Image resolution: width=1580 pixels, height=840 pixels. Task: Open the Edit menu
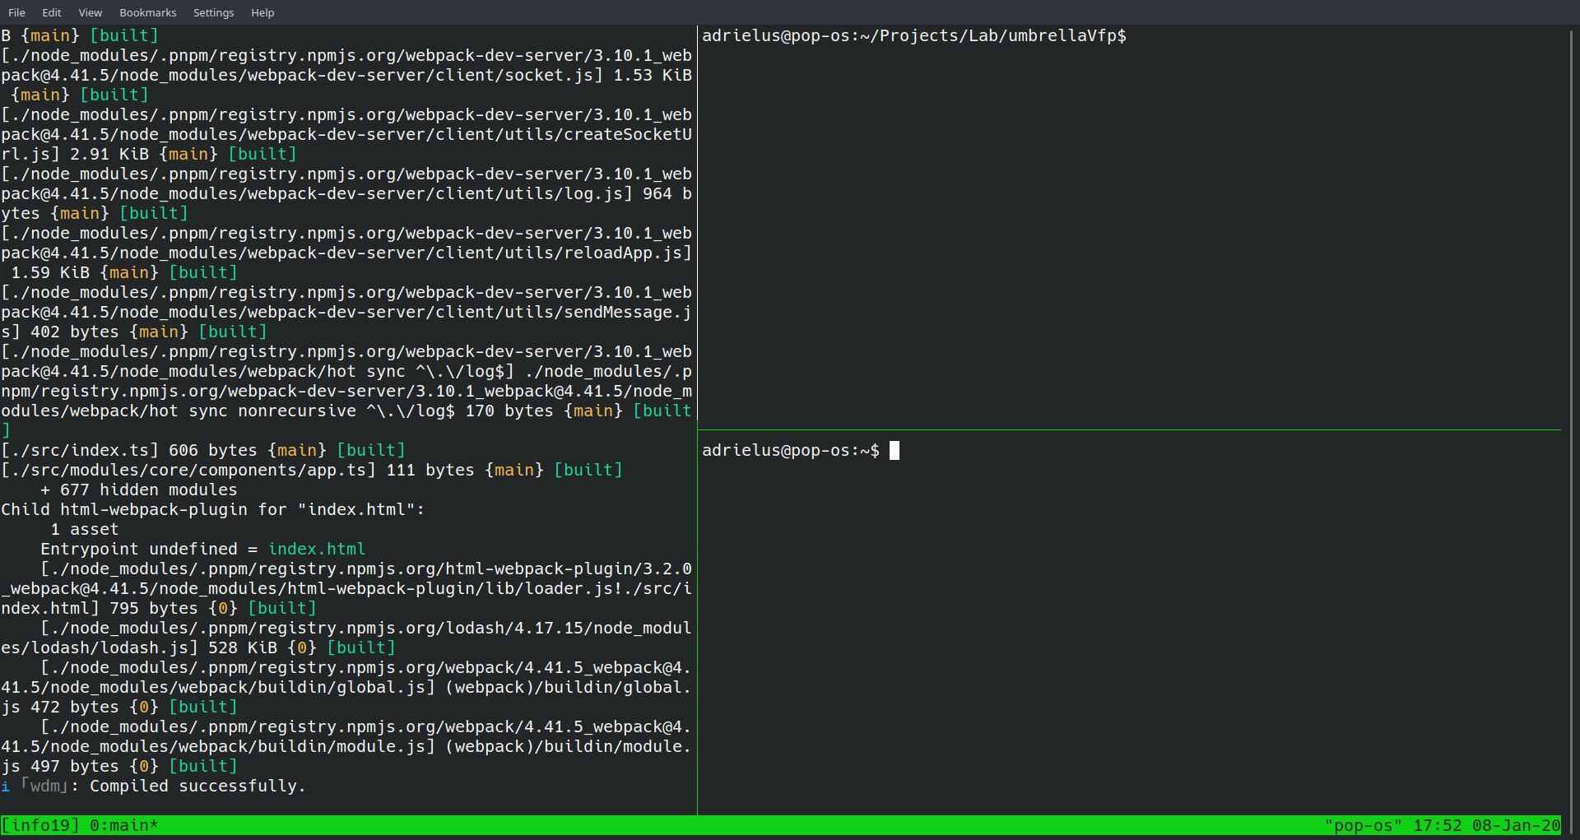tap(52, 12)
